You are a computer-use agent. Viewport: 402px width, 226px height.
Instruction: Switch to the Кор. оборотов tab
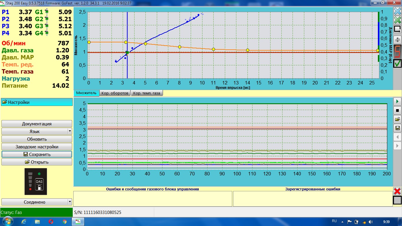(x=115, y=93)
